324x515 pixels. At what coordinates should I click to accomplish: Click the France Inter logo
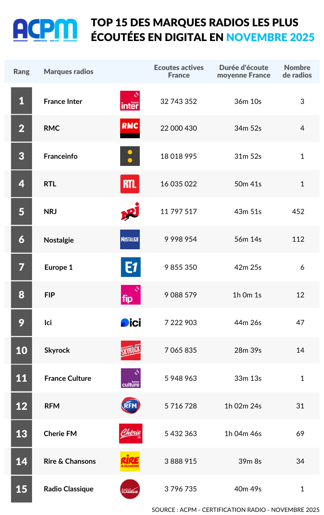click(x=130, y=101)
